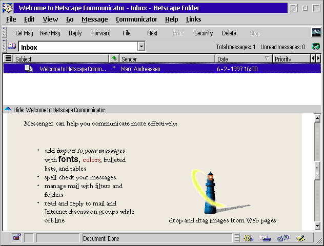The image size is (324, 246).
Task: Click the Stop toolbar button
Action: pos(255,33)
